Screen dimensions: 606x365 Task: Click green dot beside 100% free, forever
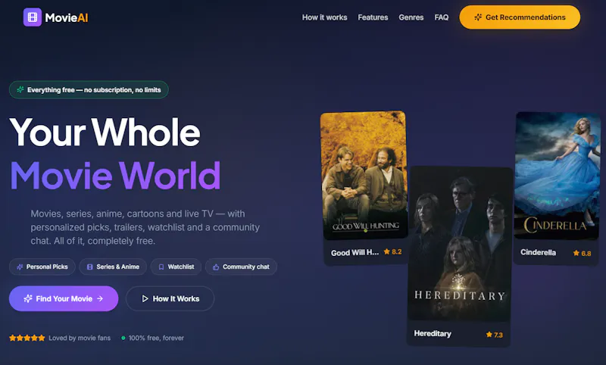(123, 338)
